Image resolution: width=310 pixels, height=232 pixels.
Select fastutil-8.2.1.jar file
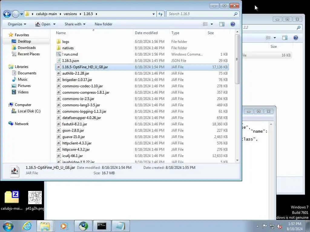[x=142, y=124]
